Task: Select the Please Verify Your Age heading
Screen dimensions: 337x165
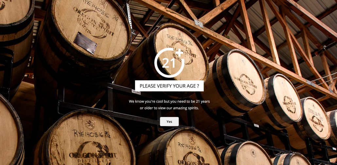Action: click(x=169, y=86)
